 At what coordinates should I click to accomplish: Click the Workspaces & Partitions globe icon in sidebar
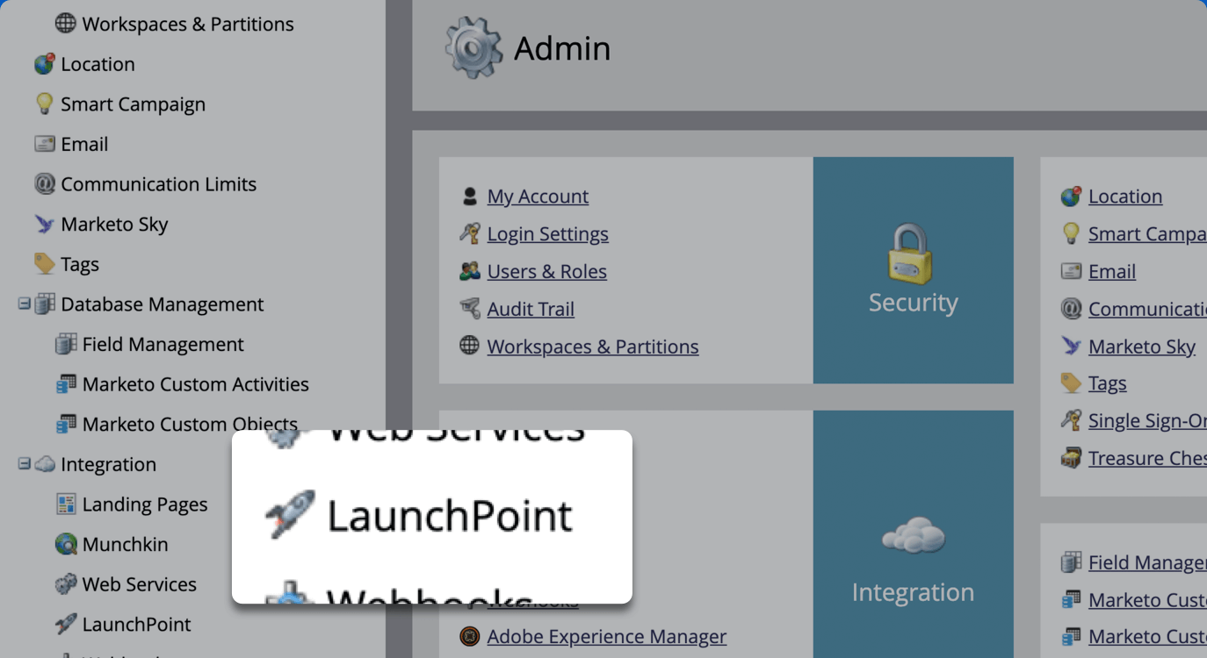coord(66,24)
